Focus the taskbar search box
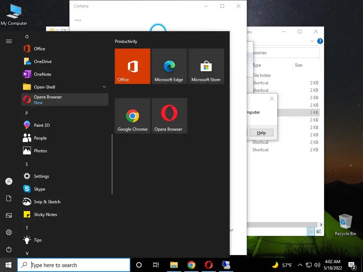363x272 pixels. (74, 265)
